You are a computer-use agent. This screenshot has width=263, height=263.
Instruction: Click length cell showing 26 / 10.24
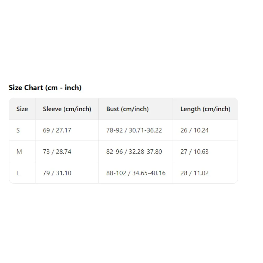[194, 130]
